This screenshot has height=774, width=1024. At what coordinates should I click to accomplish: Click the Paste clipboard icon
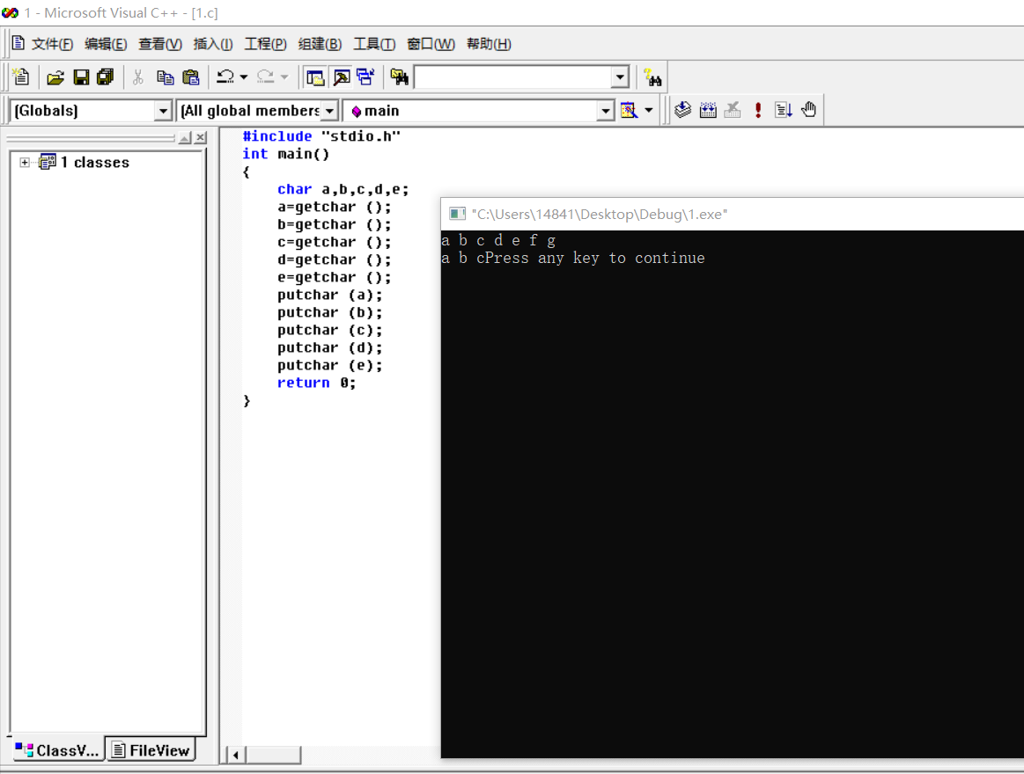[190, 77]
